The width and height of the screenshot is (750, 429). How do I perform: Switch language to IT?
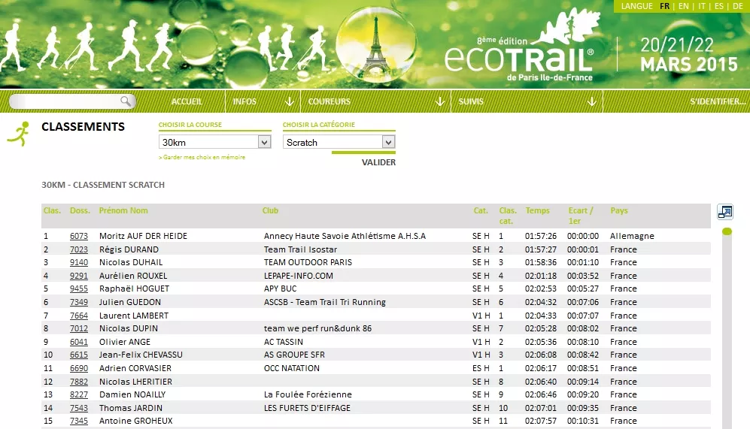coord(702,6)
